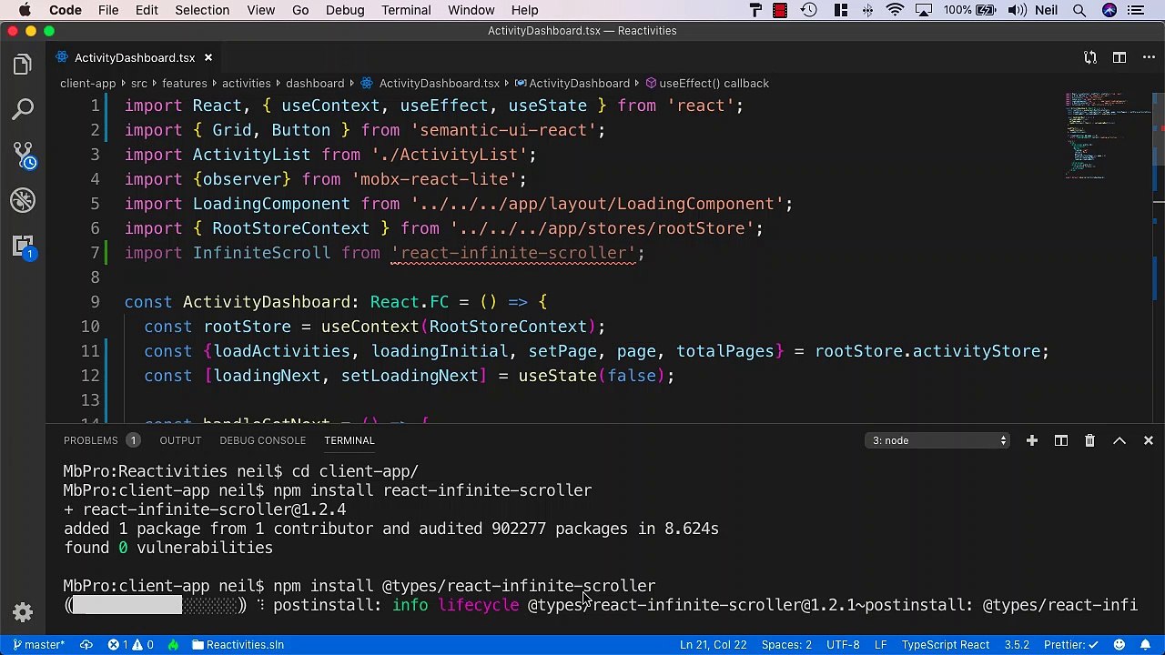Viewport: 1165px width, 655px height.
Task: Click the Manage gear icon
Action: (23, 612)
